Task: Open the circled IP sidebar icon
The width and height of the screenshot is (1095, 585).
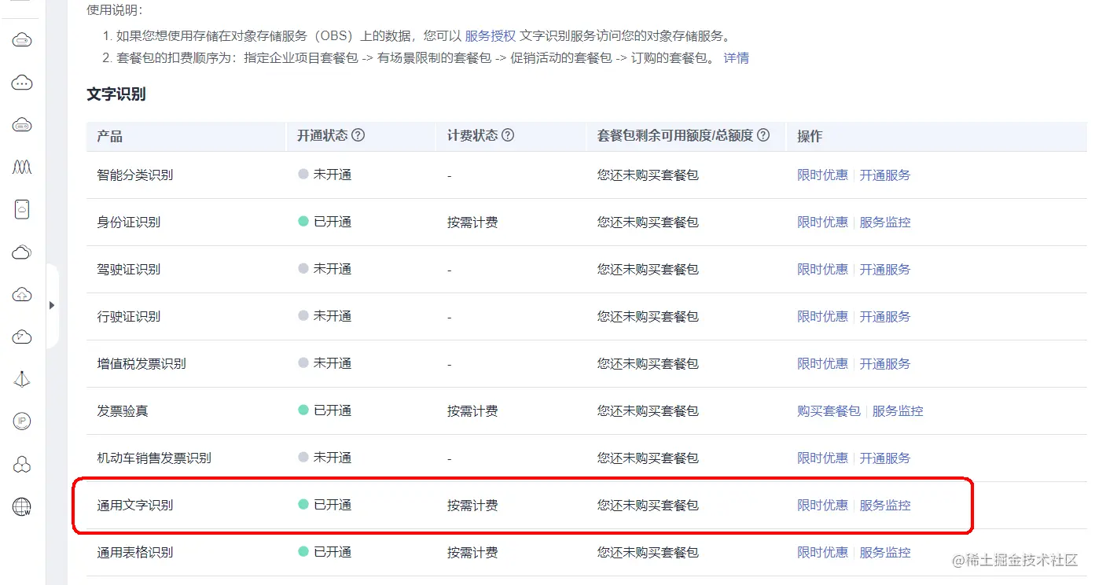Action: [x=22, y=421]
